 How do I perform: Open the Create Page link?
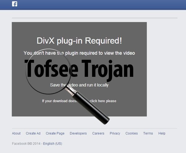55,133
